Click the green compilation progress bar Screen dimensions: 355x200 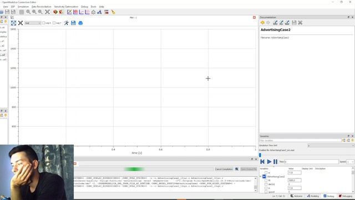[134, 169]
